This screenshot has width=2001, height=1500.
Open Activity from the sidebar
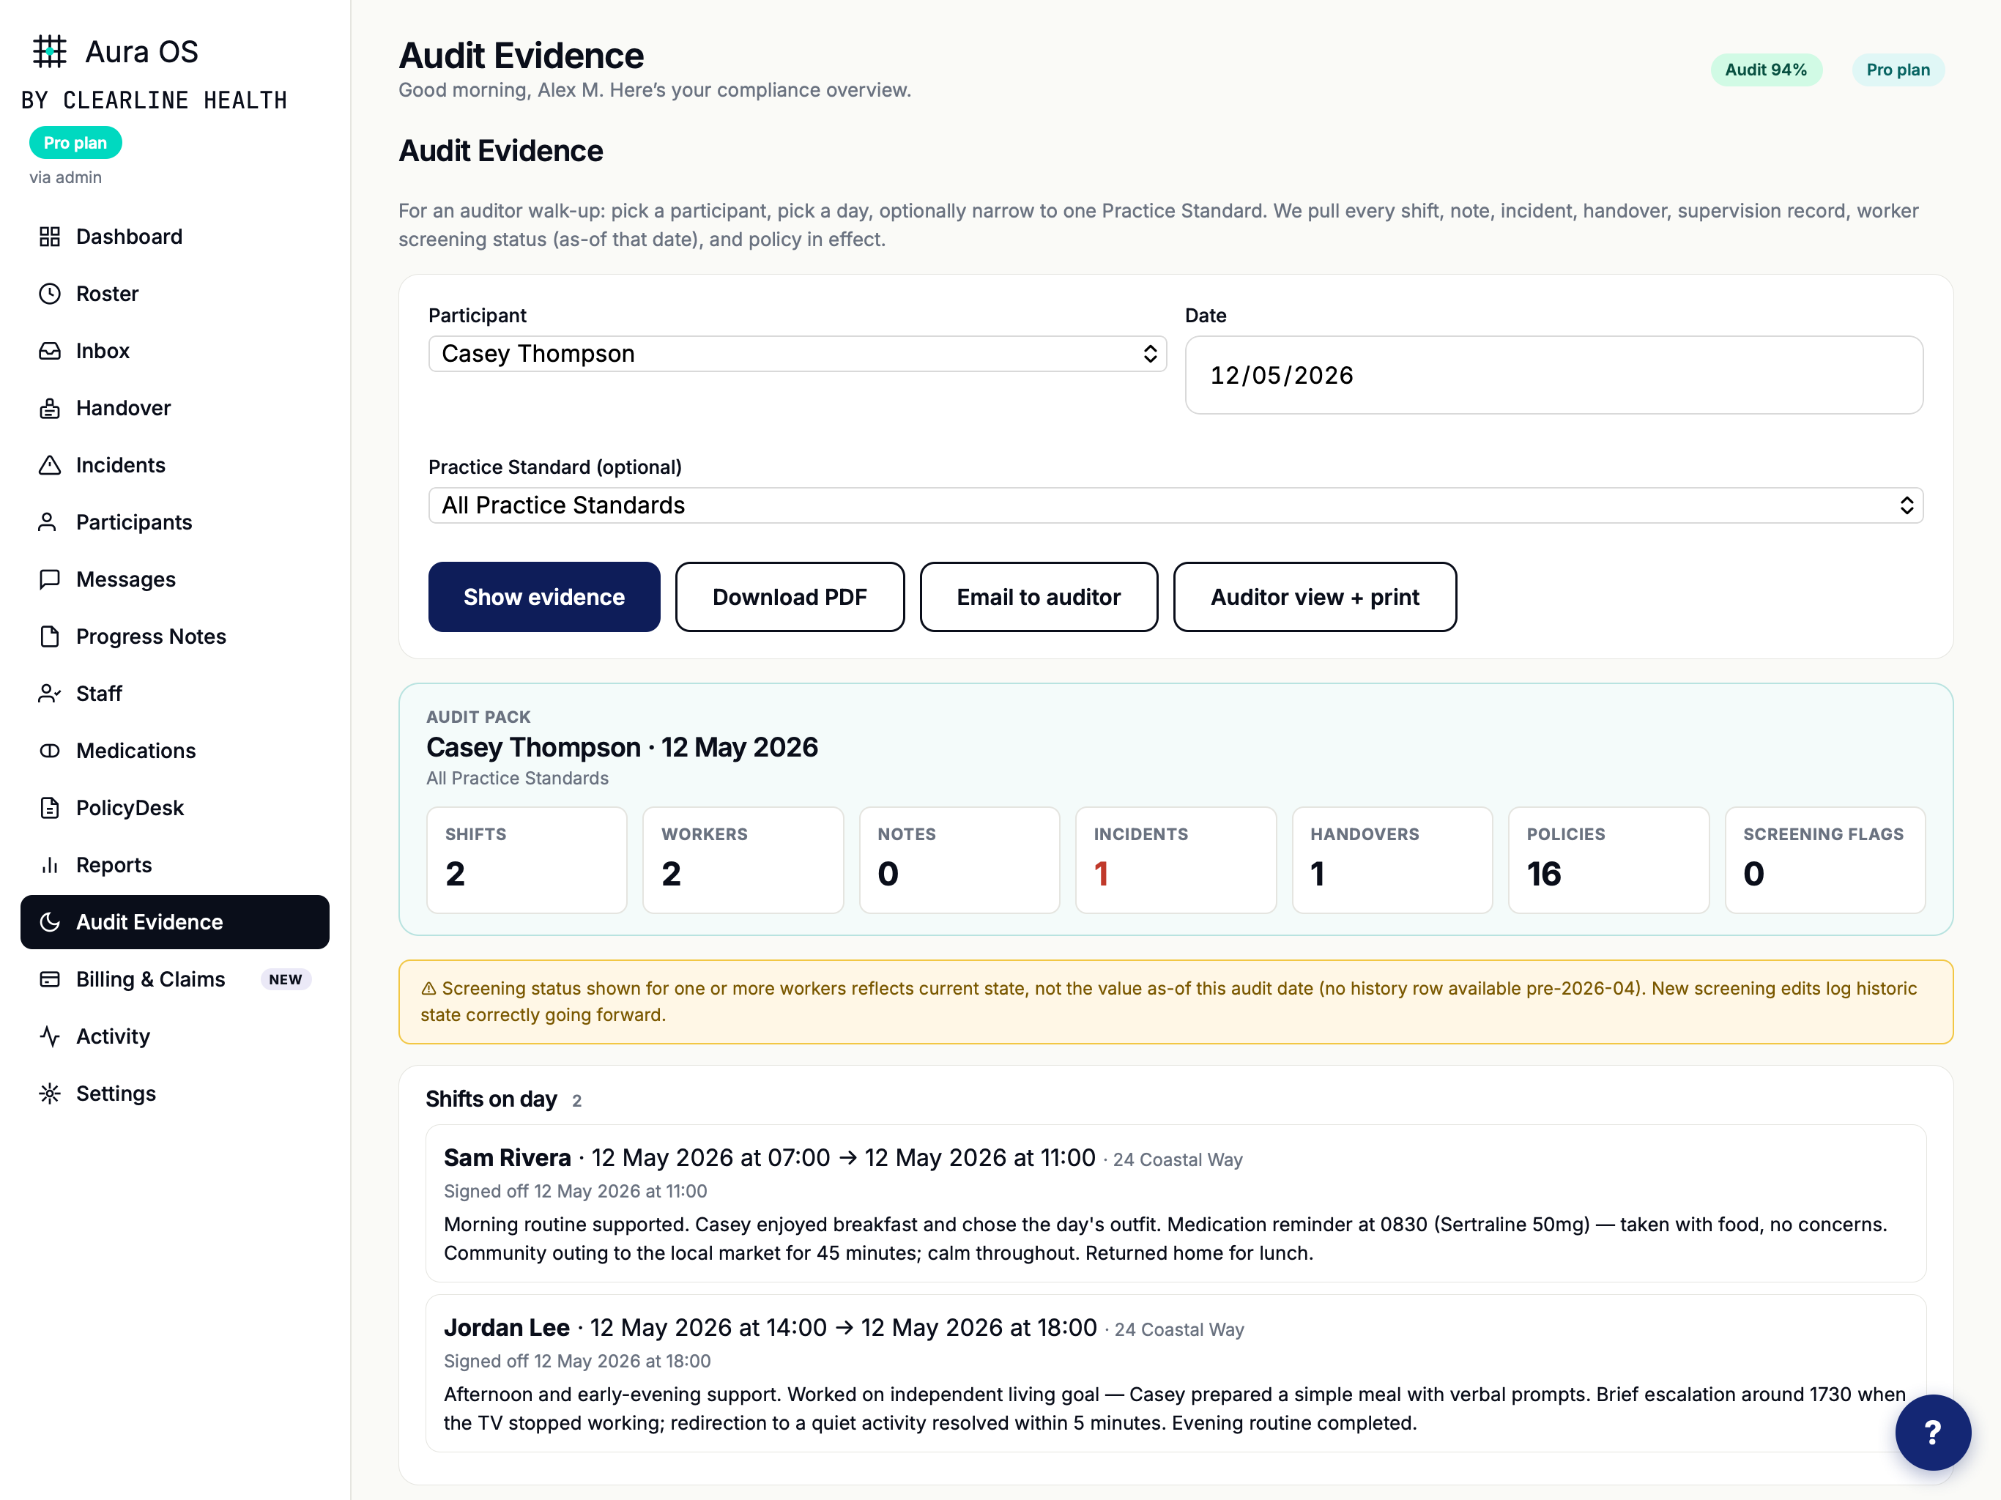[174, 1037]
